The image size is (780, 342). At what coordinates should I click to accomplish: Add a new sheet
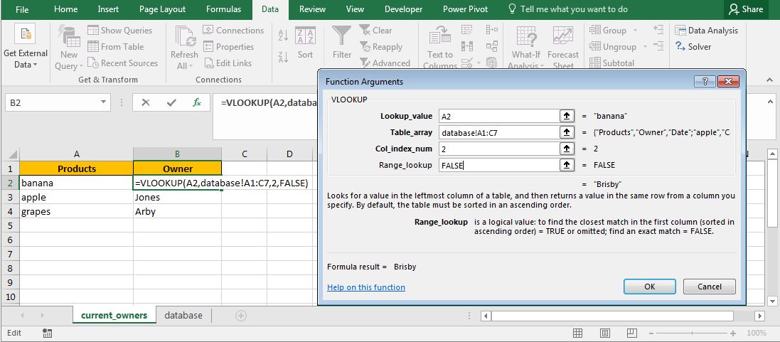tap(241, 315)
